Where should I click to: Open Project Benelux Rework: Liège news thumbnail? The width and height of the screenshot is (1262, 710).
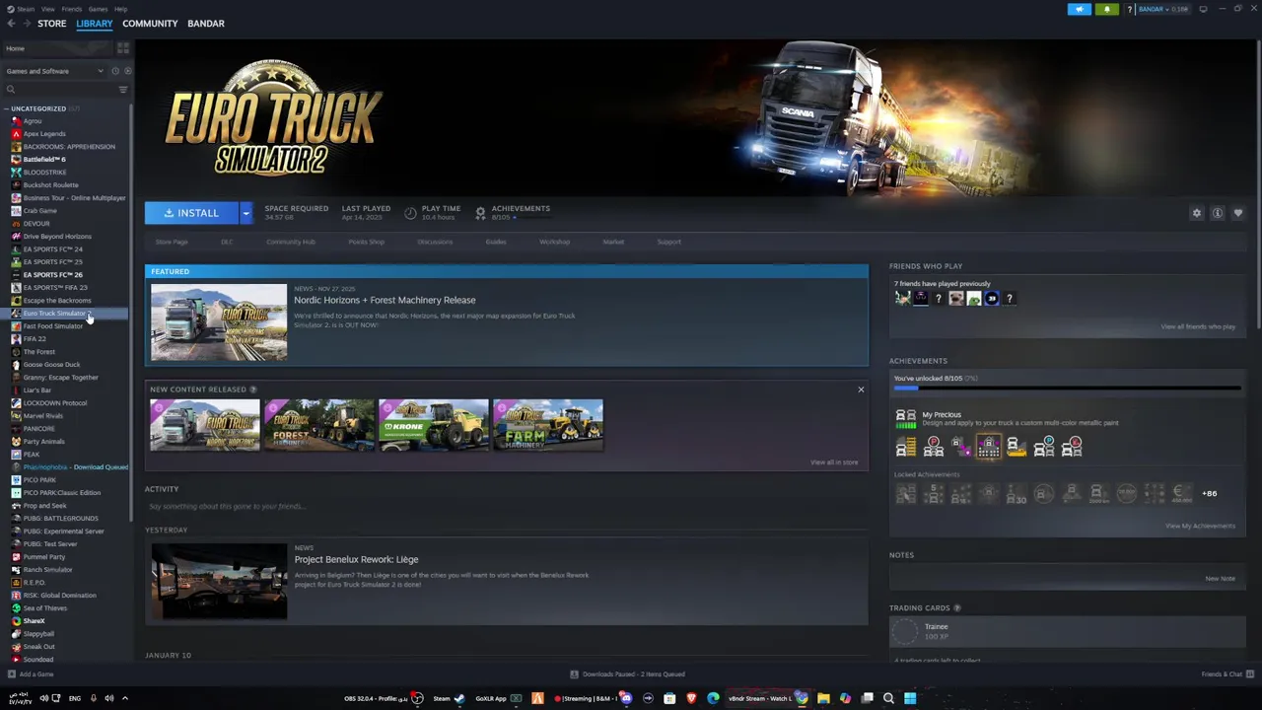[x=219, y=582]
